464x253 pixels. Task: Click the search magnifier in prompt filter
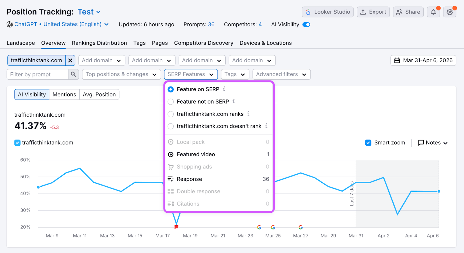74,74
